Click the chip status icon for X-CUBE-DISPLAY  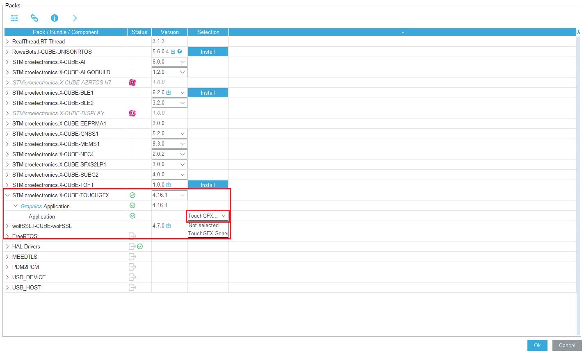click(x=132, y=113)
